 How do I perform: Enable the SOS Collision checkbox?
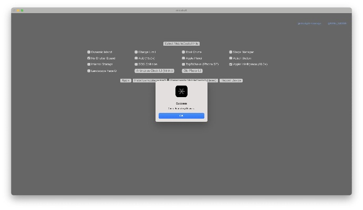click(x=136, y=64)
